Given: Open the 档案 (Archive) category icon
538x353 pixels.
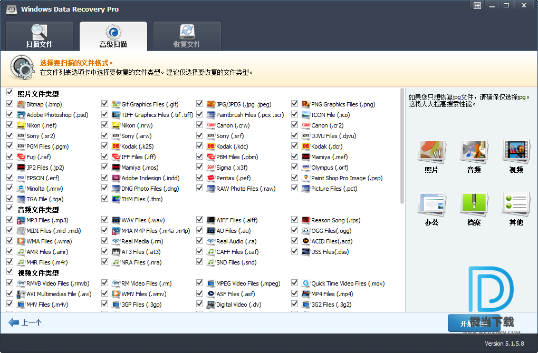Looking at the screenshot, I should point(474,204).
